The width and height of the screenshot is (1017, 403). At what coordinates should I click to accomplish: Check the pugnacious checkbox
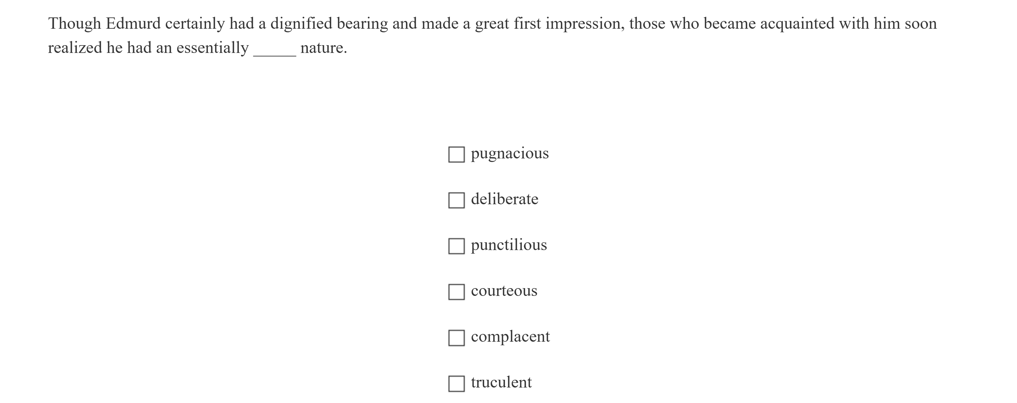(x=456, y=155)
